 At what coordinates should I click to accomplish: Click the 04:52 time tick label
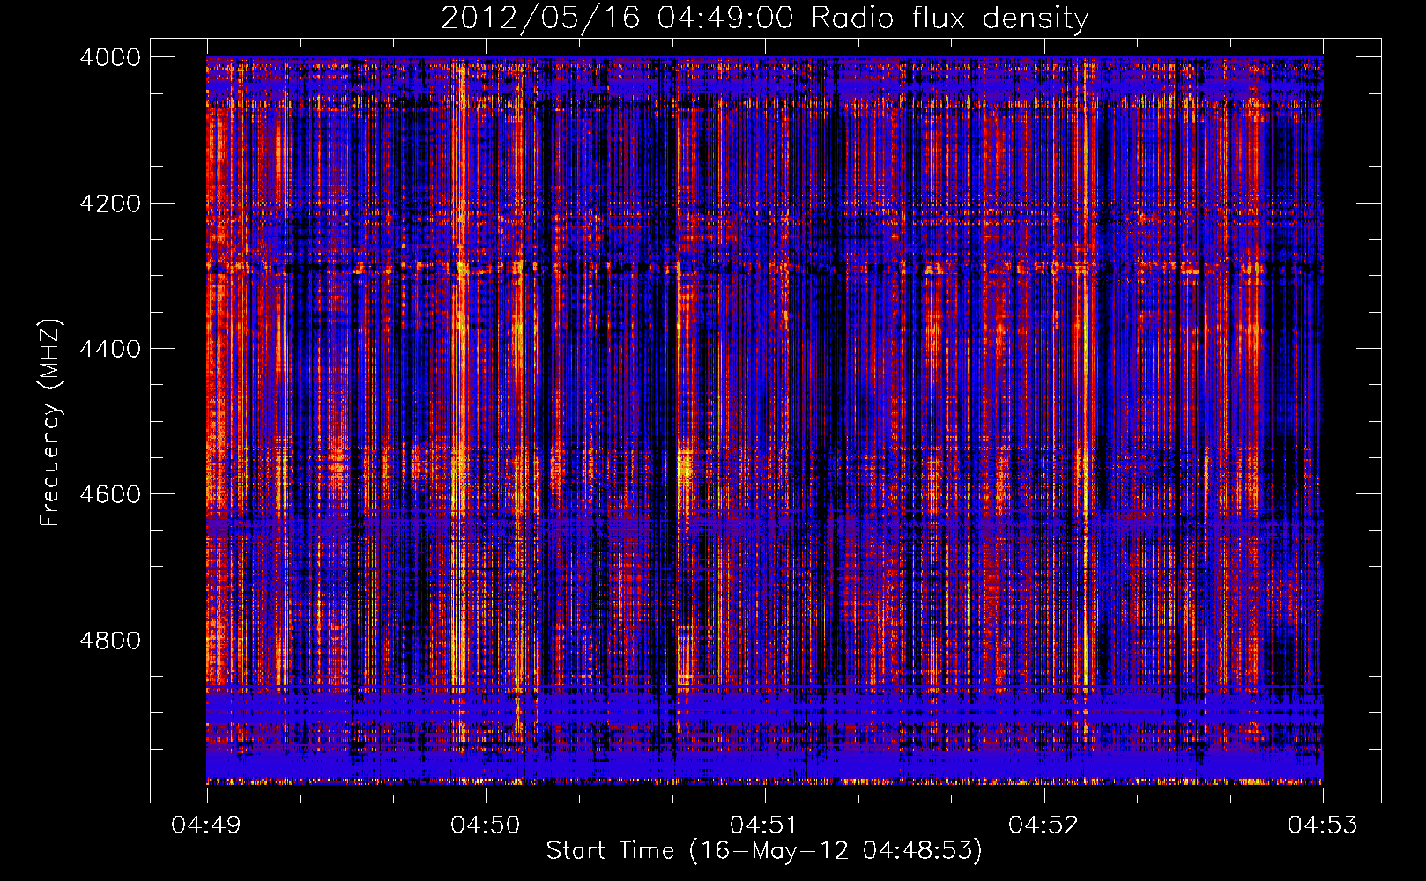point(1044,825)
